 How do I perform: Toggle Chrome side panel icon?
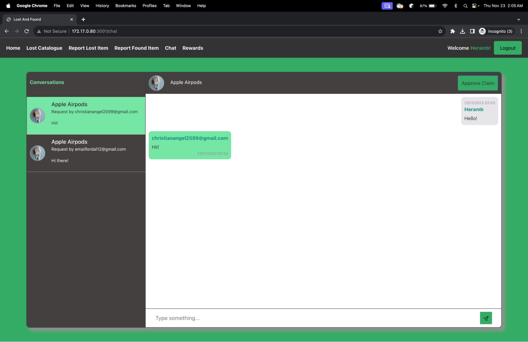click(472, 31)
